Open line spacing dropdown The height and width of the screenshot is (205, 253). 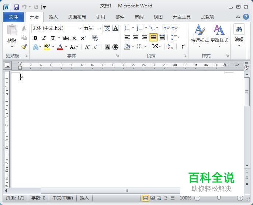[x=175, y=37]
